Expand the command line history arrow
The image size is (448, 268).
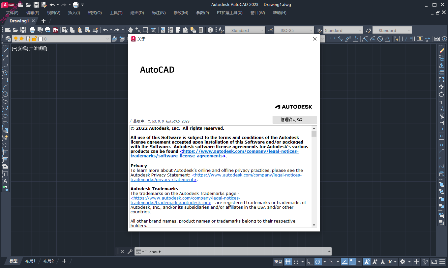coord(329,252)
